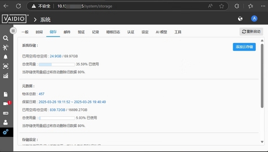268x152 pixels.
Task: Click the vertical scrollbar thumb
Action: coord(262,76)
